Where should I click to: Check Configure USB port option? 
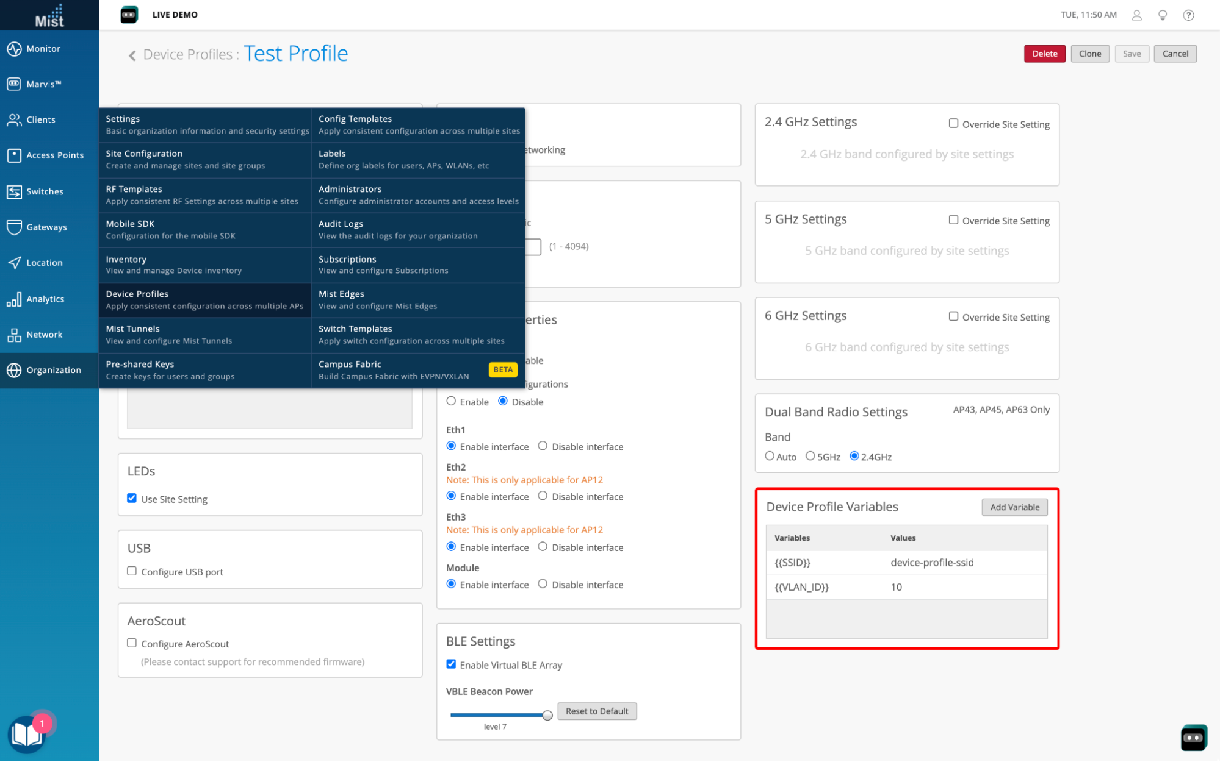132,571
